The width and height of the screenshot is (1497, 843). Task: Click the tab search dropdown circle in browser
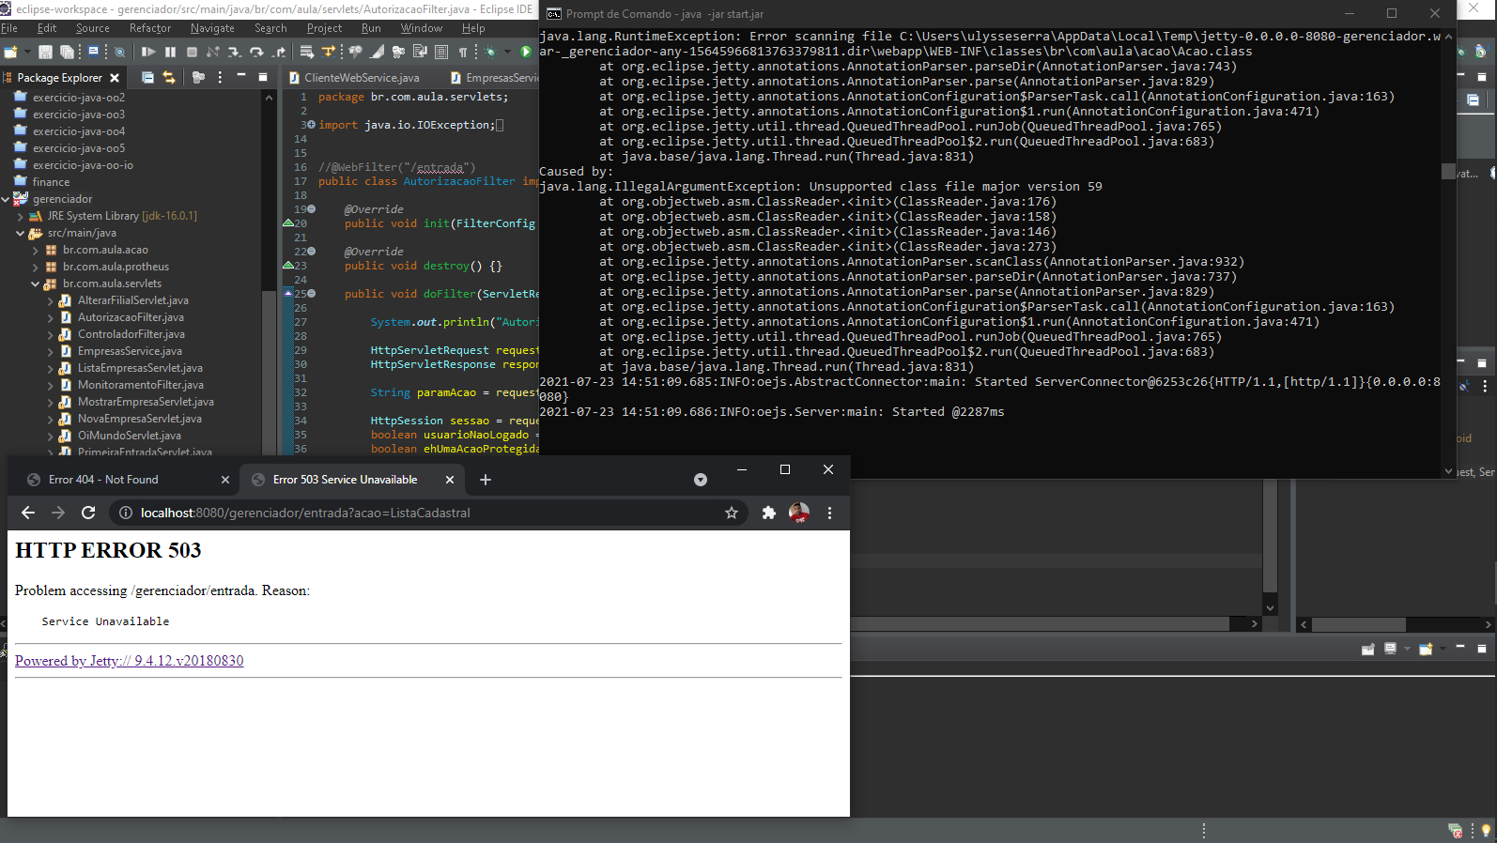click(701, 480)
